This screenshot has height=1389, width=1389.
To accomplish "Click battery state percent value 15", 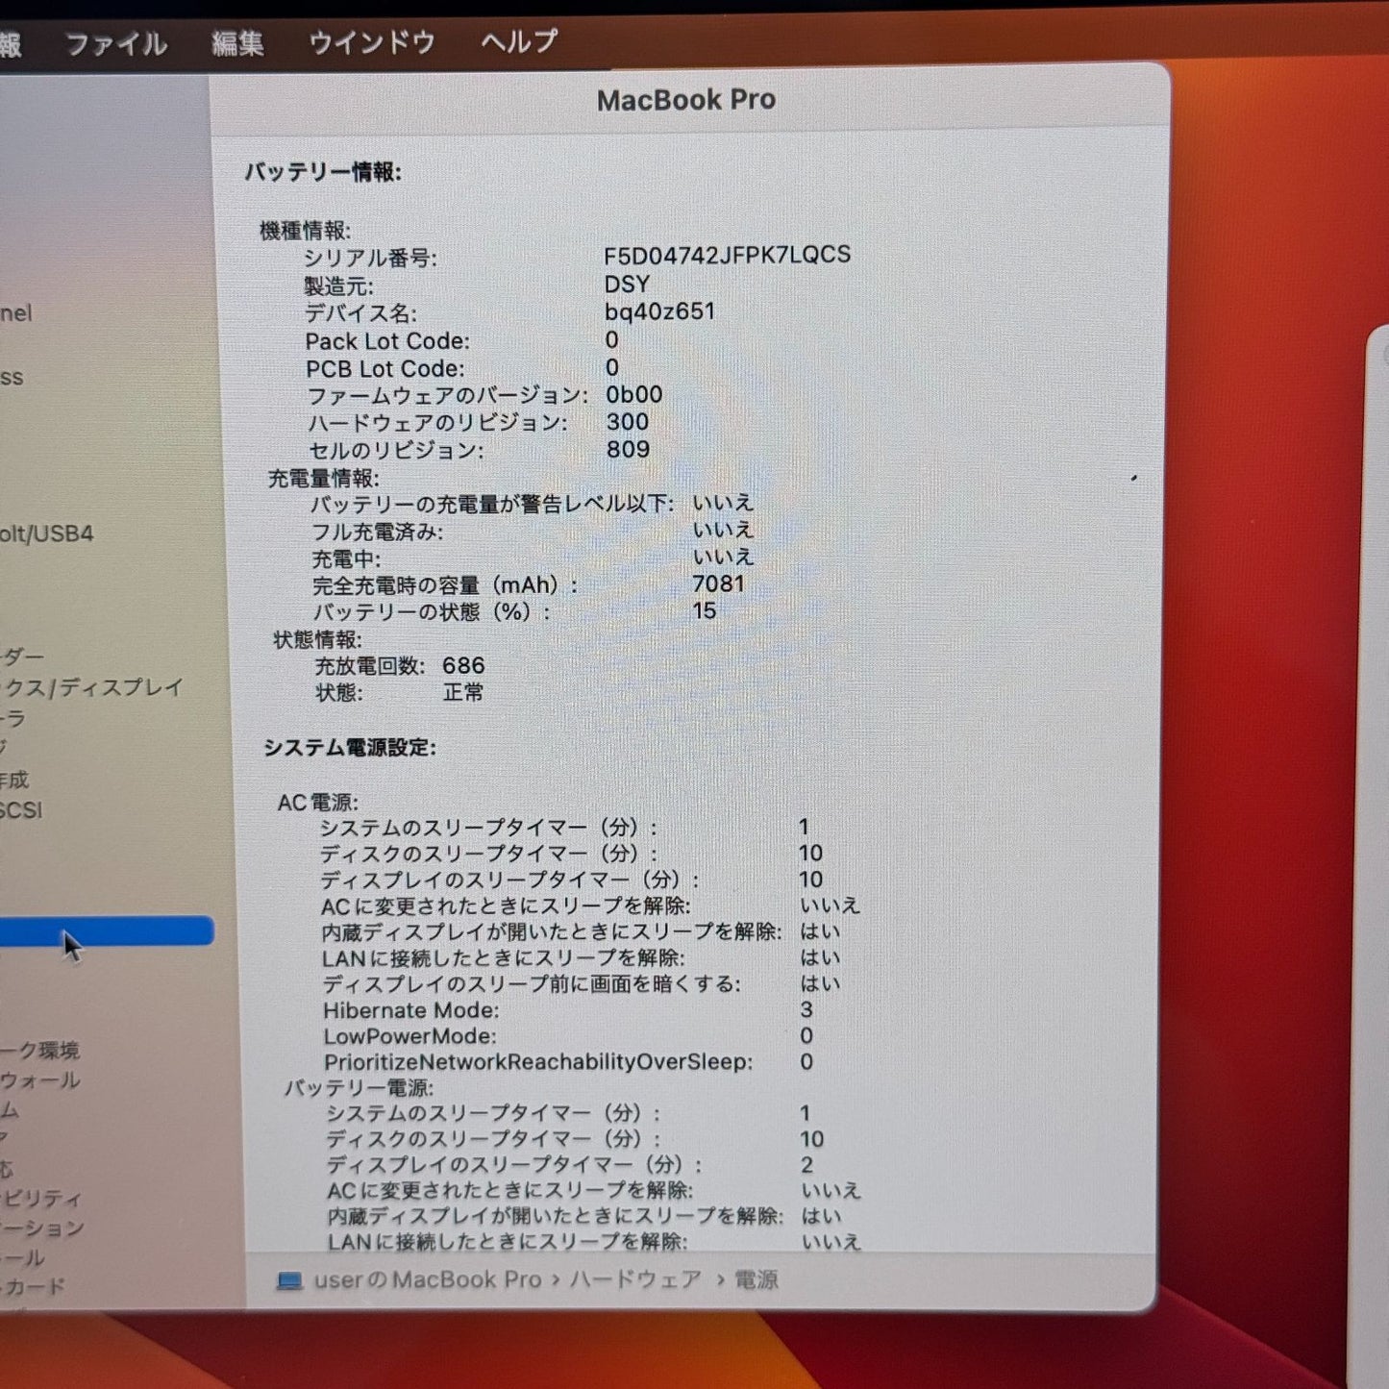I will click(705, 610).
